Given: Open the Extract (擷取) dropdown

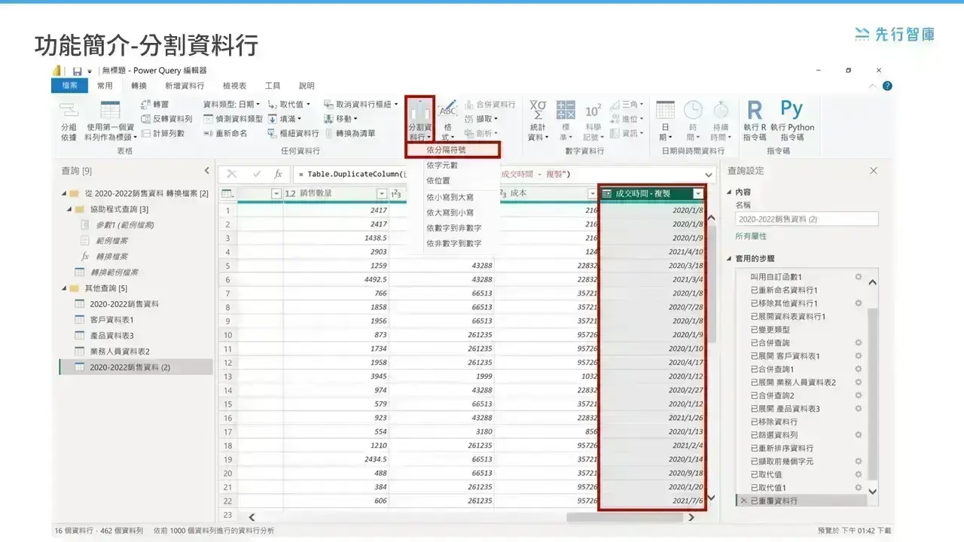Looking at the screenshot, I should tap(480, 119).
